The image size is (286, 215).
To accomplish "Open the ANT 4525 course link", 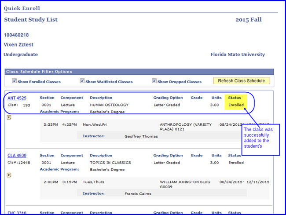I will click(x=17, y=98).
